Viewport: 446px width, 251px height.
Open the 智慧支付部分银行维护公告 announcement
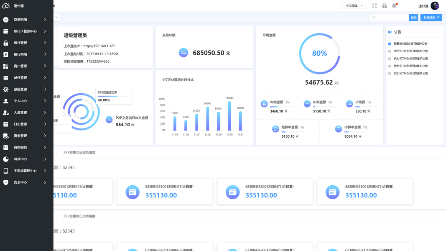point(410,44)
